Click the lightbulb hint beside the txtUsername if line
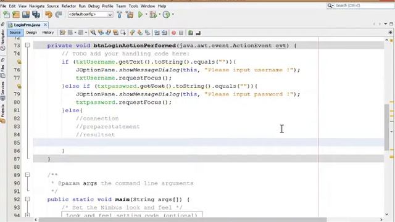Image resolution: width=395 pixels, height=222 pixels. (19, 62)
